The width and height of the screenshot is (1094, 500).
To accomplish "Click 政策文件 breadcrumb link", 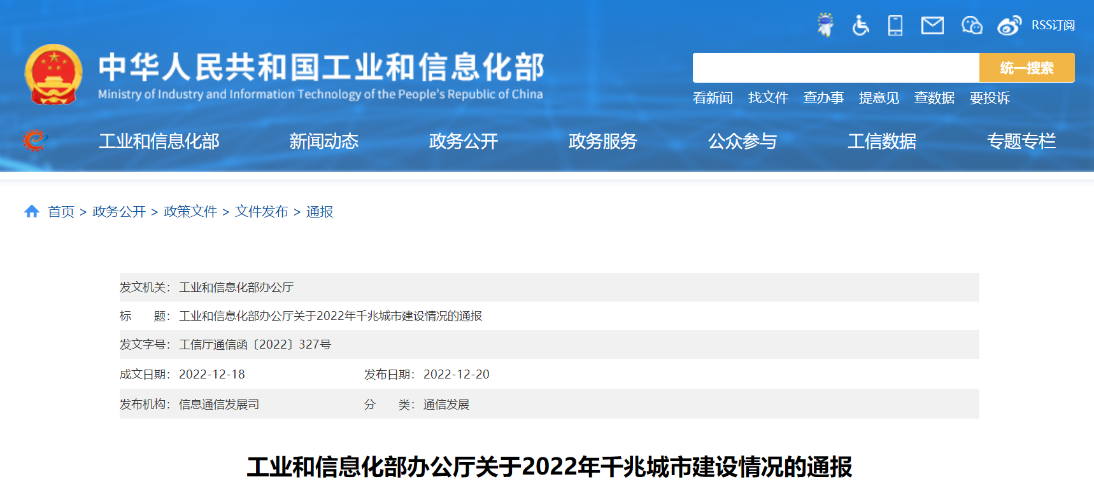I will 190,212.
